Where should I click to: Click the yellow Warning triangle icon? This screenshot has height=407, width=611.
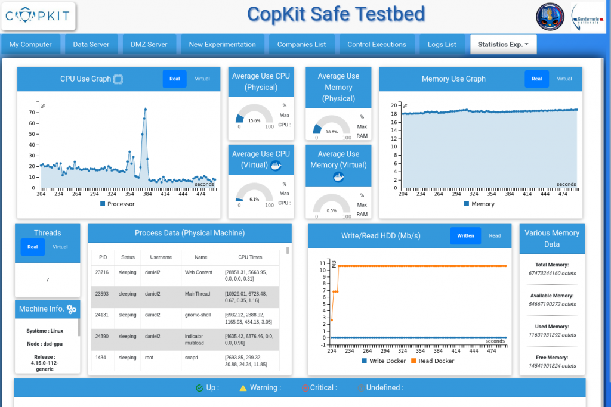tap(243, 388)
